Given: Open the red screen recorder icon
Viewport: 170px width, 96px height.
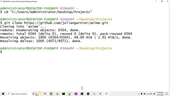Looking at the screenshot, I should tap(88, 94).
